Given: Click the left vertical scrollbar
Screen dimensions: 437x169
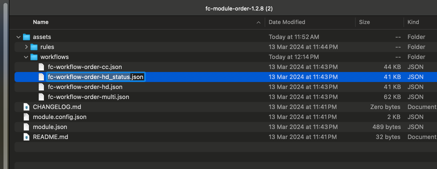Looking at the screenshot, I should click(x=5, y=84).
